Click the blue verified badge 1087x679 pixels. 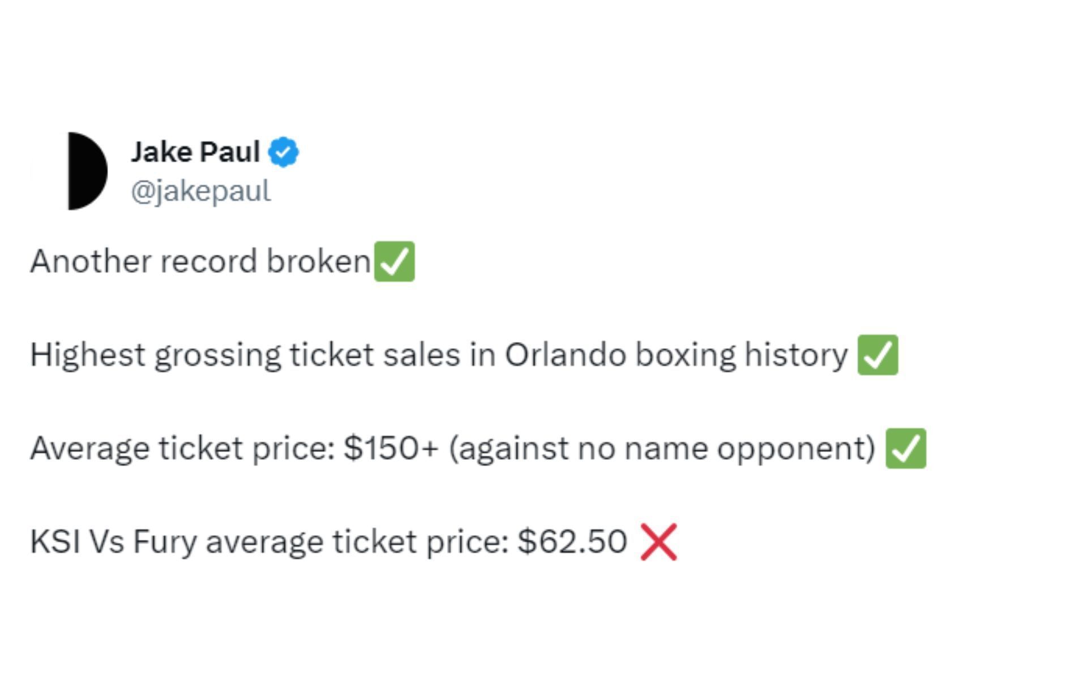[284, 152]
